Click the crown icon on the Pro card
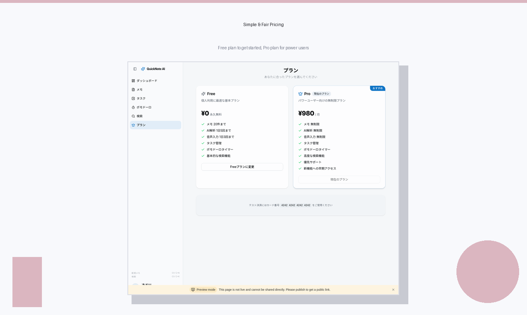Screen dimensions: 527x315 pos(300,94)
